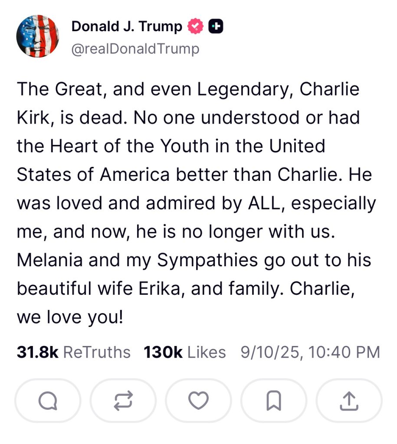The height and width of the screenshot is (444, 397).
Task: Toggle the heart Like button
Action: (x=198, y=401)
